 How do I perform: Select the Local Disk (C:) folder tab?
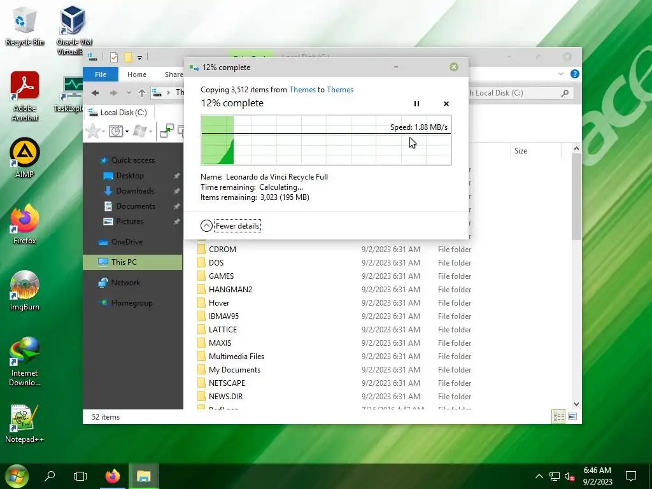119,113
